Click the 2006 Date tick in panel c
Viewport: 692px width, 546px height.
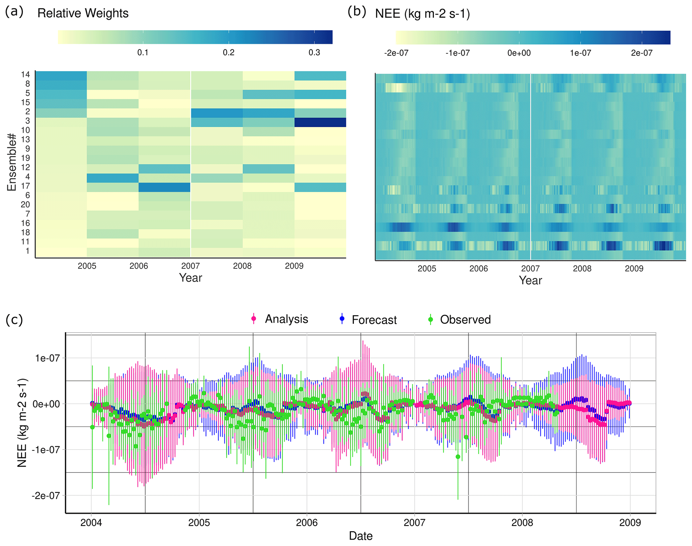(306, 523)
